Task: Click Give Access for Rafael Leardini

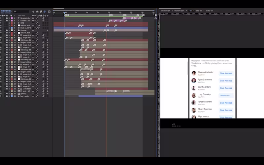Action: (x=226, y=103)
